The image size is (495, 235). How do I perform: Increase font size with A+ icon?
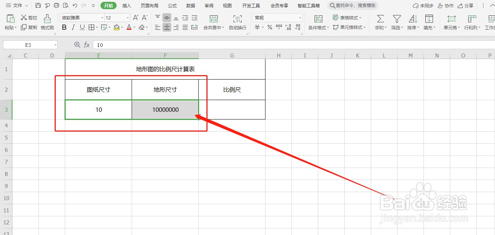click(136, 18)
